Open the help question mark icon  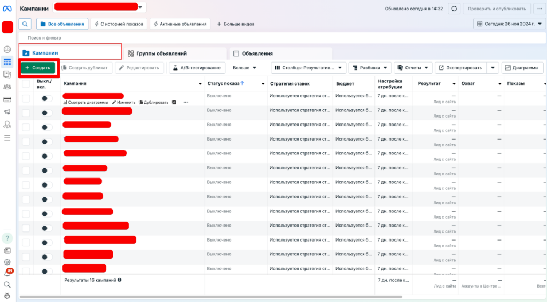7,238
